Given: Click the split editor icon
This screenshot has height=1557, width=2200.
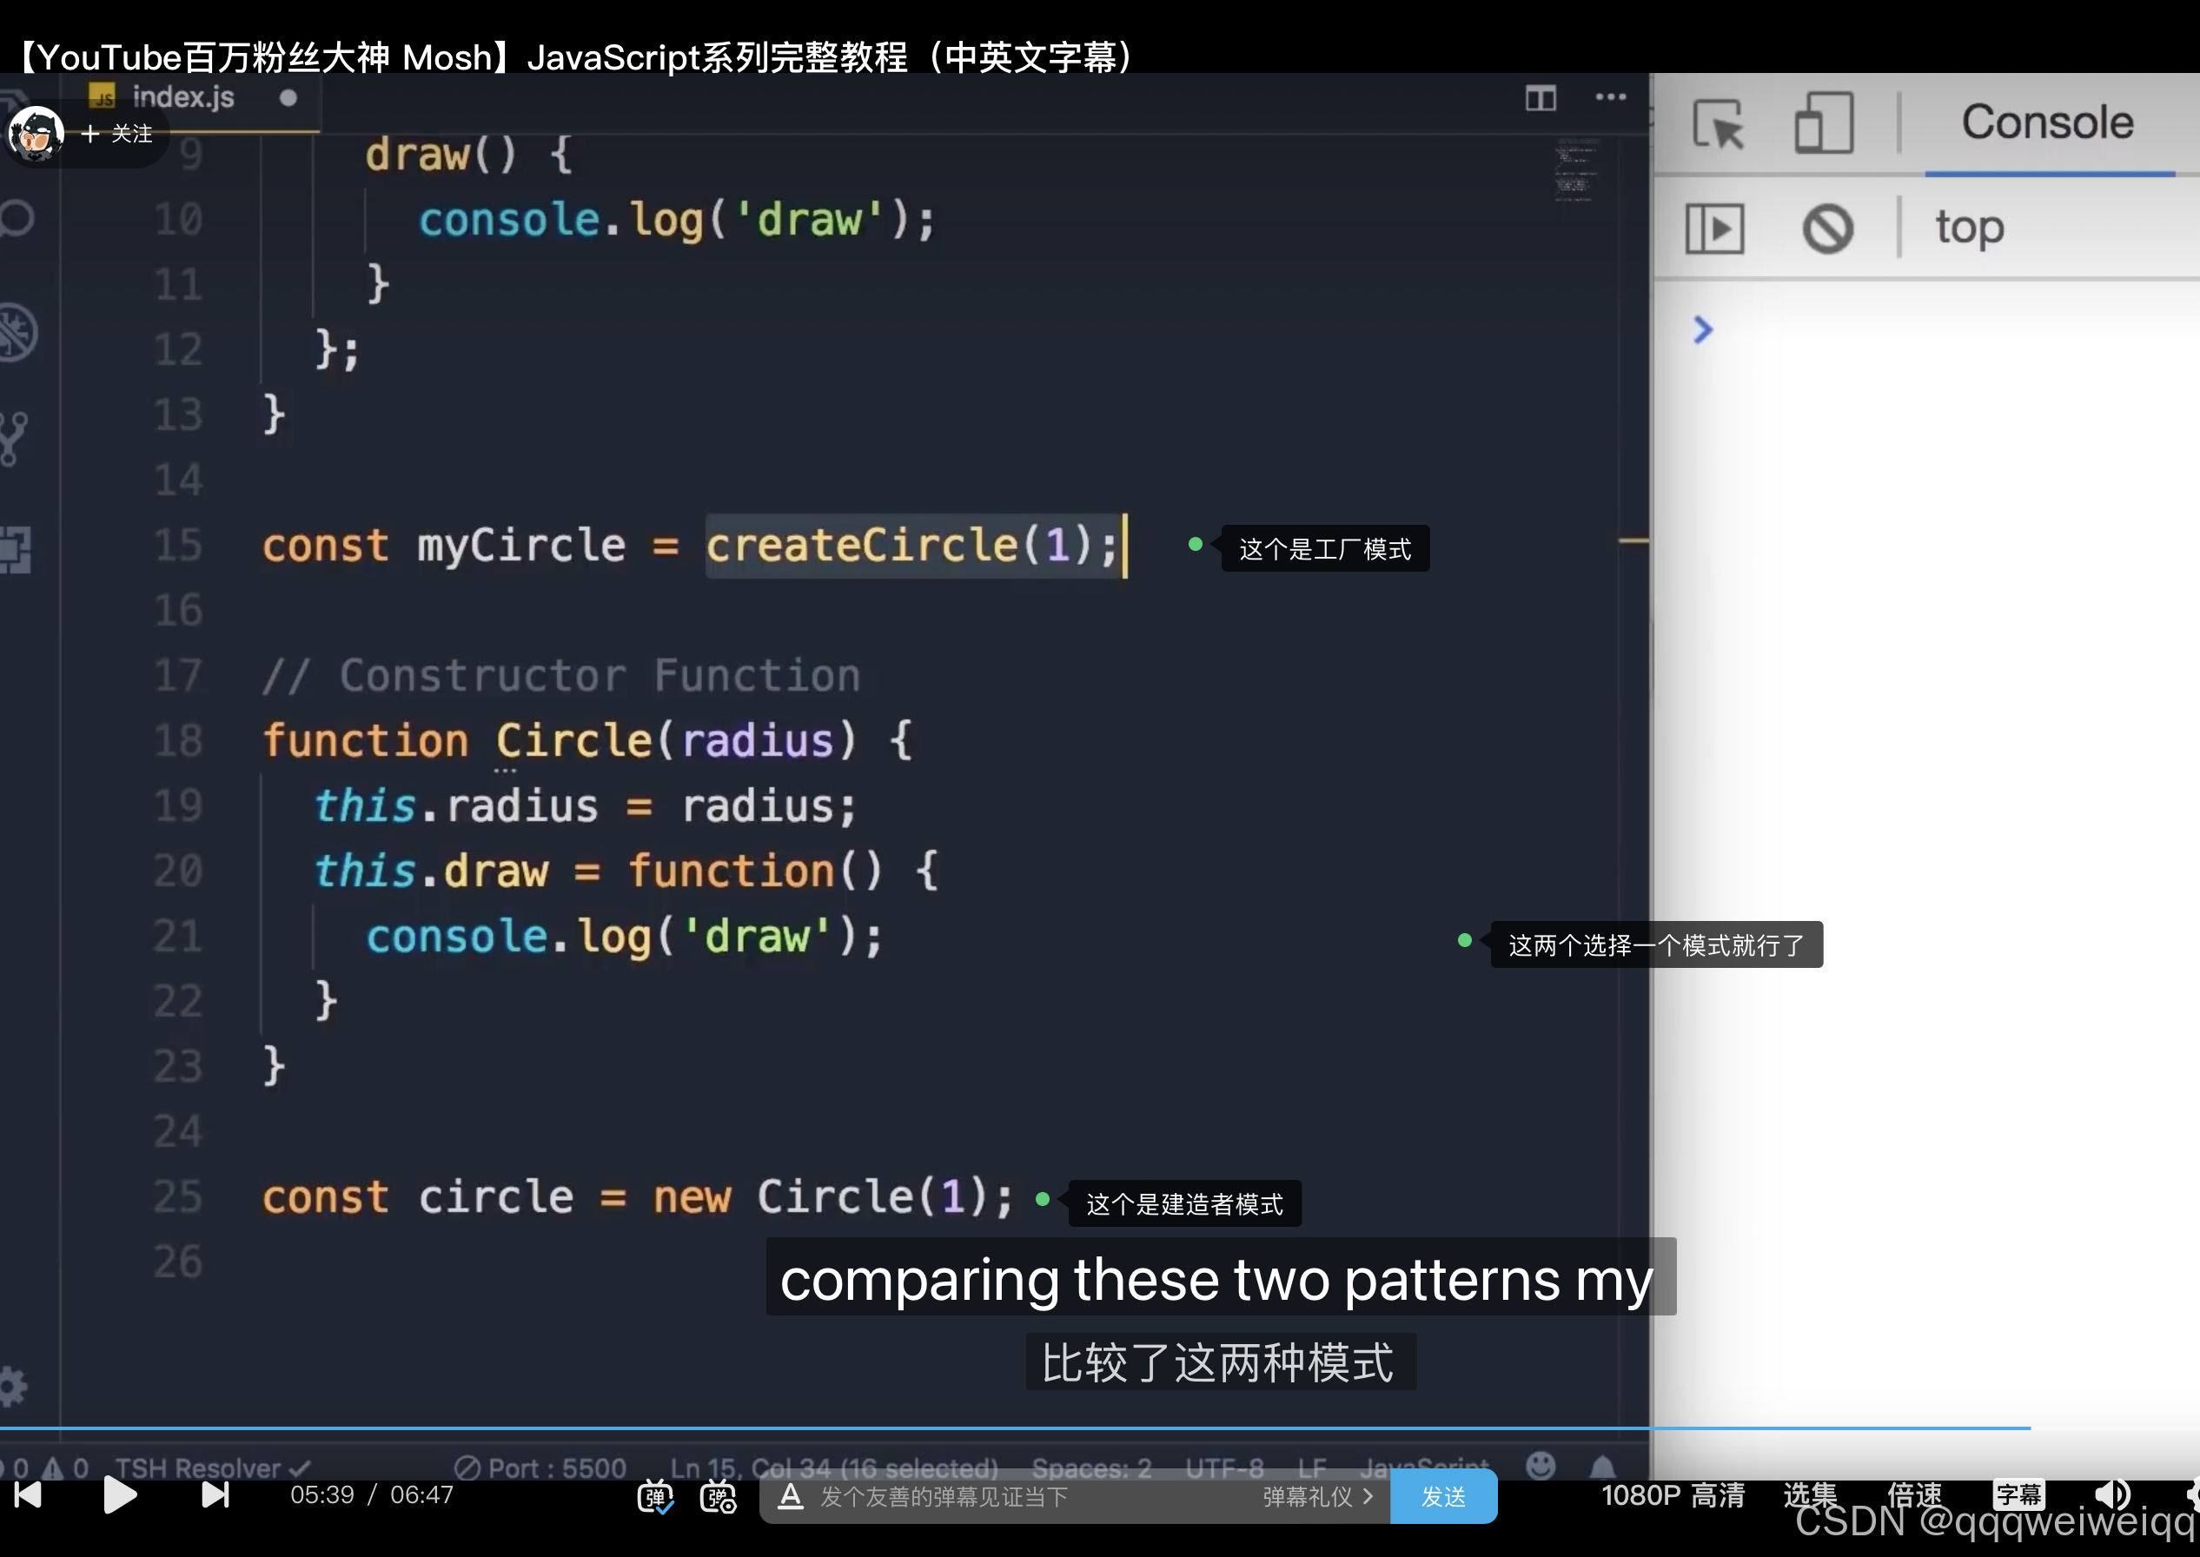Looking at the screenshot, I should (1541, 96).
